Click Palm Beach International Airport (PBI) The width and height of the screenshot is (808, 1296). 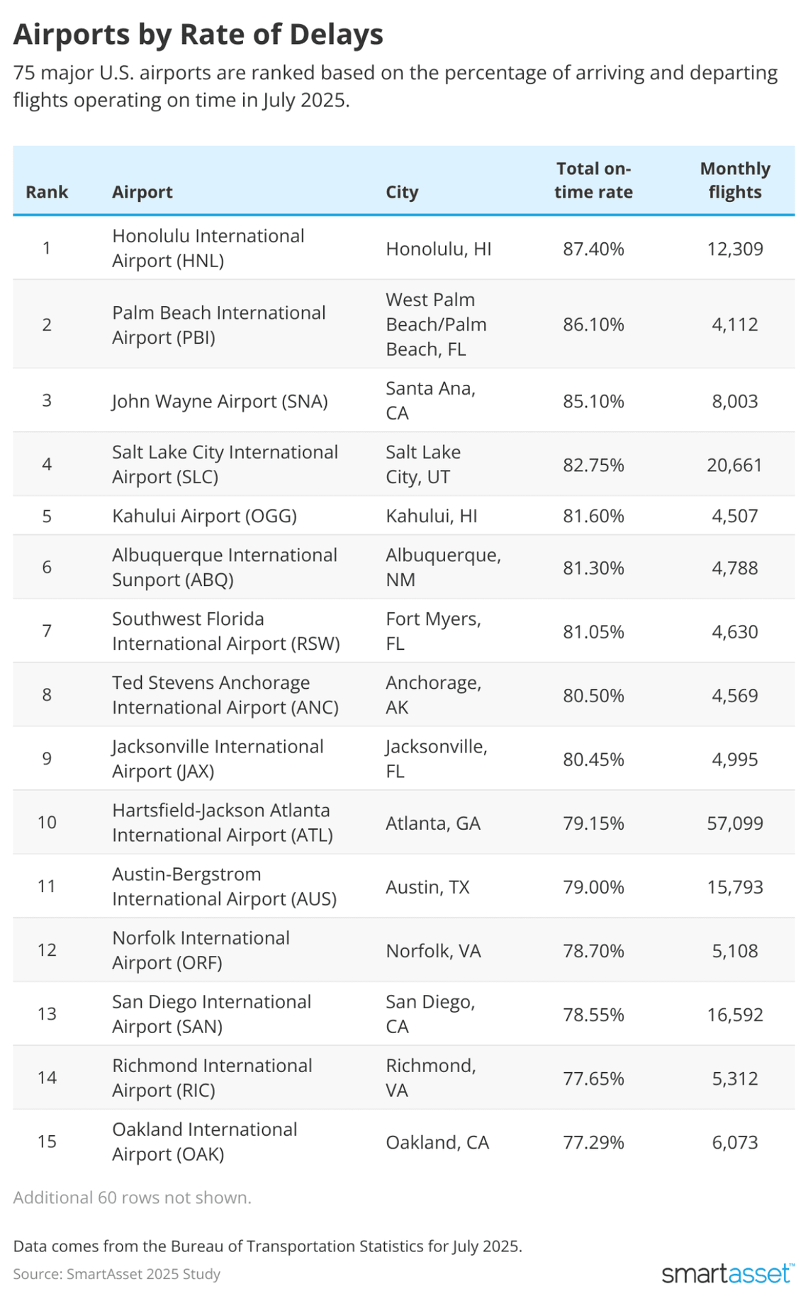point(218,325)
